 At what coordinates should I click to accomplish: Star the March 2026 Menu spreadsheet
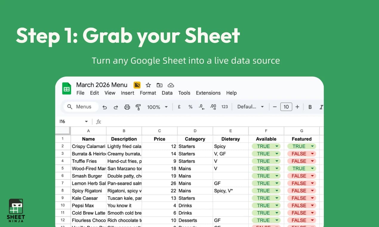pos(148,85)
